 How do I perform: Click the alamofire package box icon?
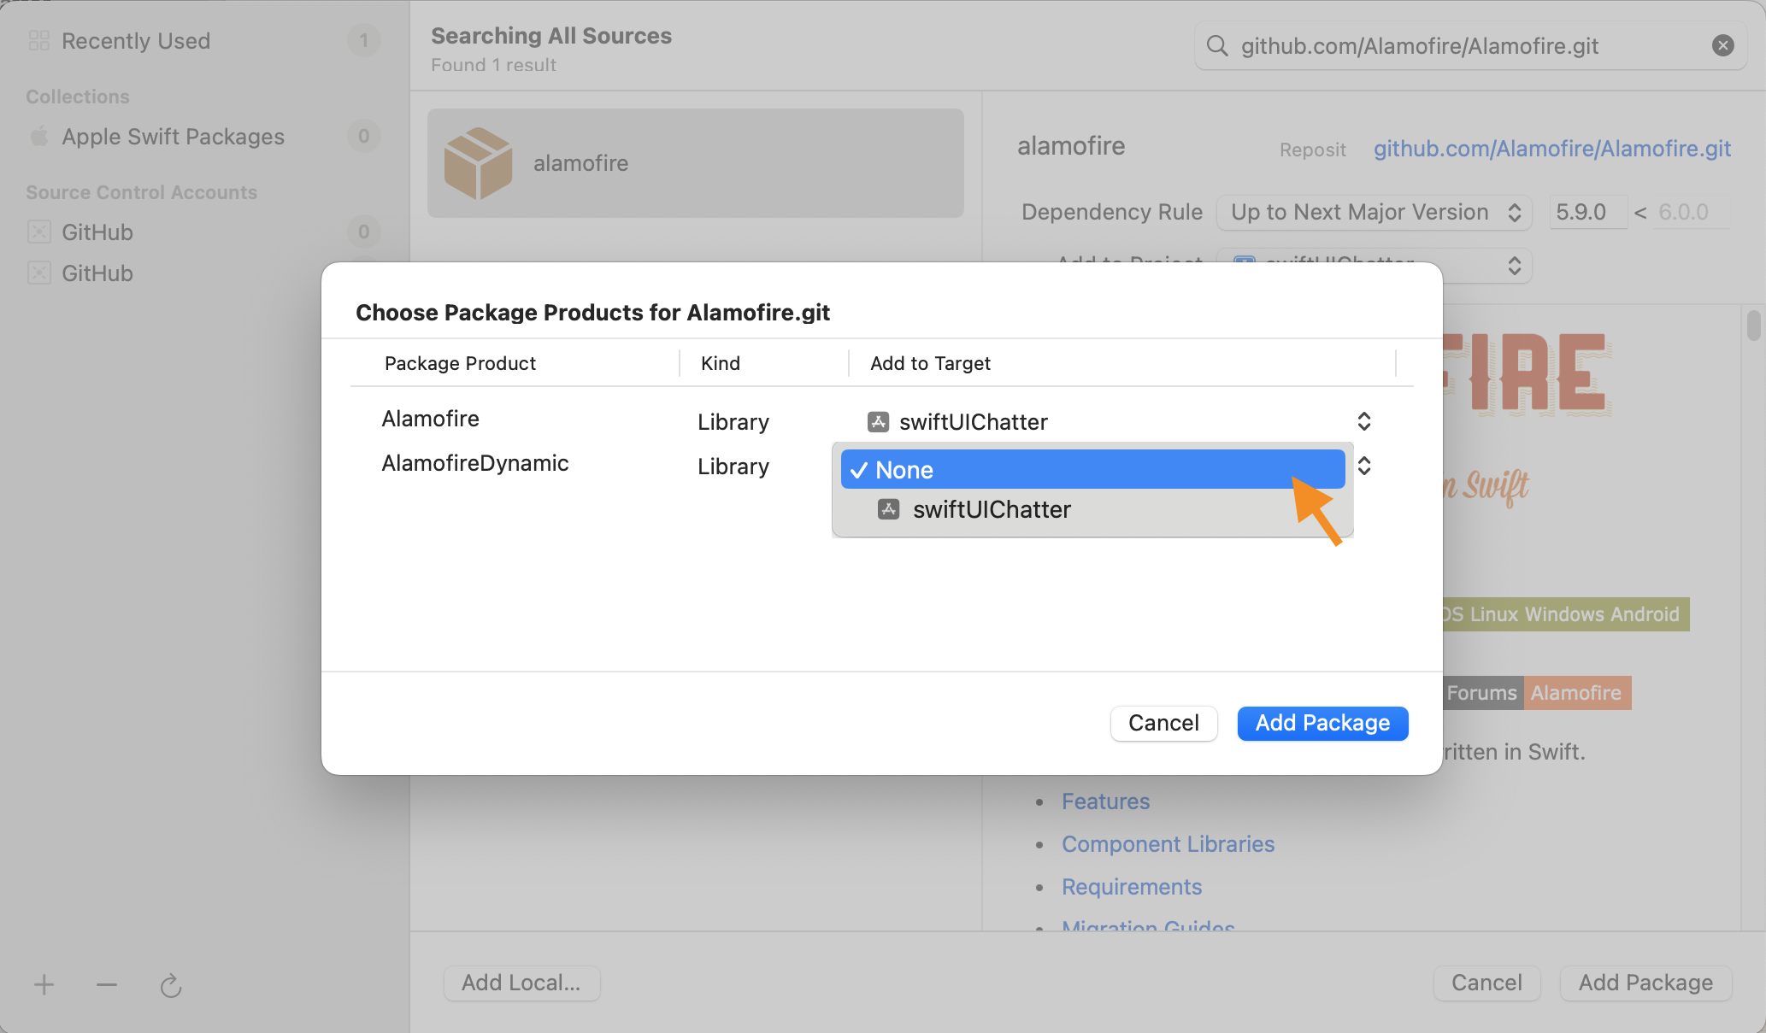478,163
